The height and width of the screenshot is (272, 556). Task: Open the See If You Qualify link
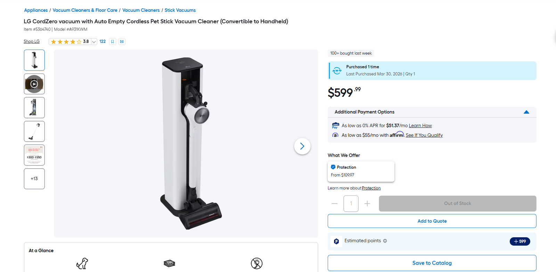(424, 135)
